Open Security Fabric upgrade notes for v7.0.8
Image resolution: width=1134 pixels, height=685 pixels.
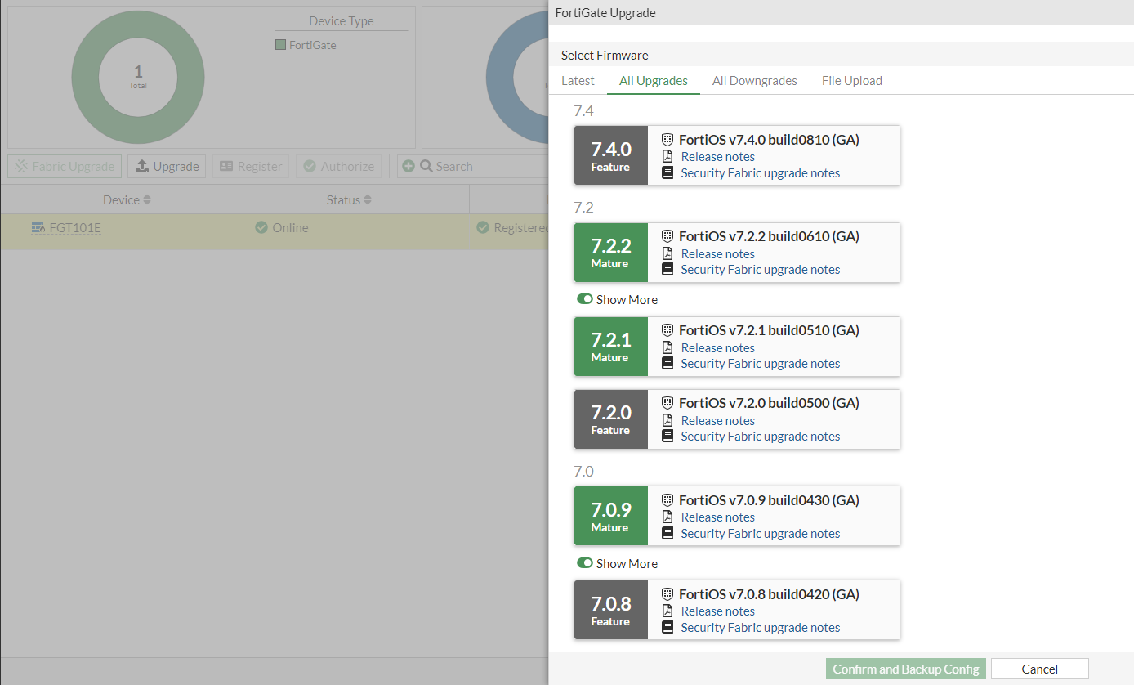point(761,628)
